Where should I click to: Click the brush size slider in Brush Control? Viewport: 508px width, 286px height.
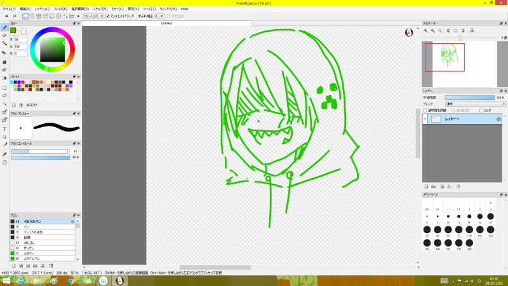point(39,151)
